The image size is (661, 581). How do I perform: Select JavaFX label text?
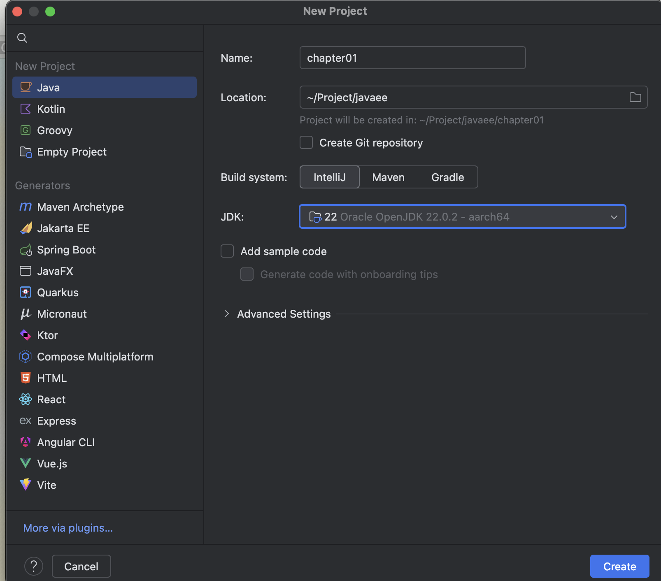(55, 271)
